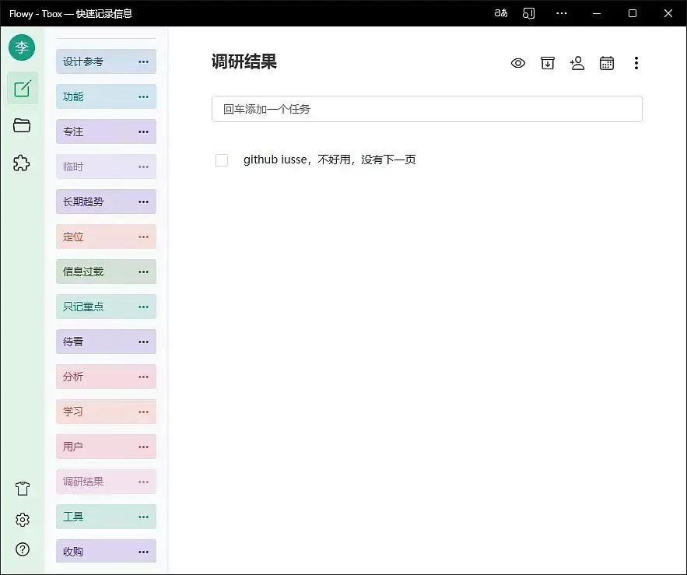Toggle the eye visibility icon
The width and height of the screenshot is (687, 575).
pyautogui.click(x=518, y=64)
